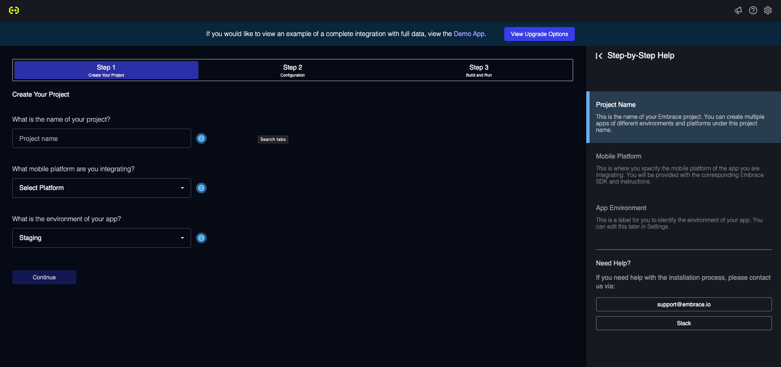Click the 'Need Help?' heading

613,263
